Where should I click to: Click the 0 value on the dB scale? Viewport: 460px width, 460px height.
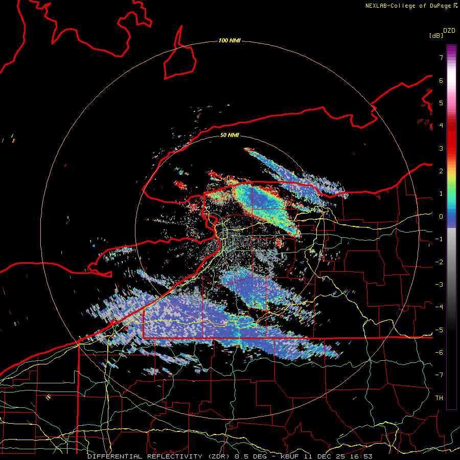click(441, 217)
